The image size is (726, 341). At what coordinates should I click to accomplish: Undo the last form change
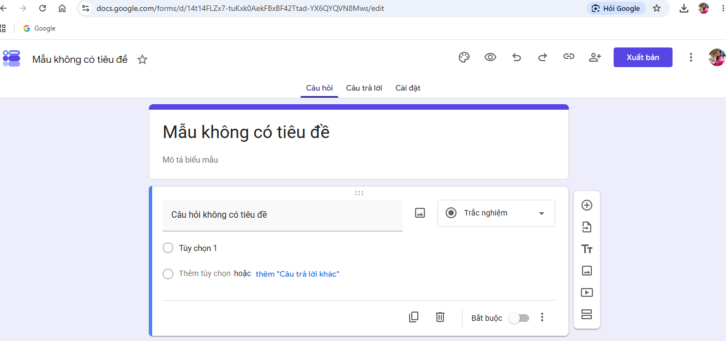517,57
